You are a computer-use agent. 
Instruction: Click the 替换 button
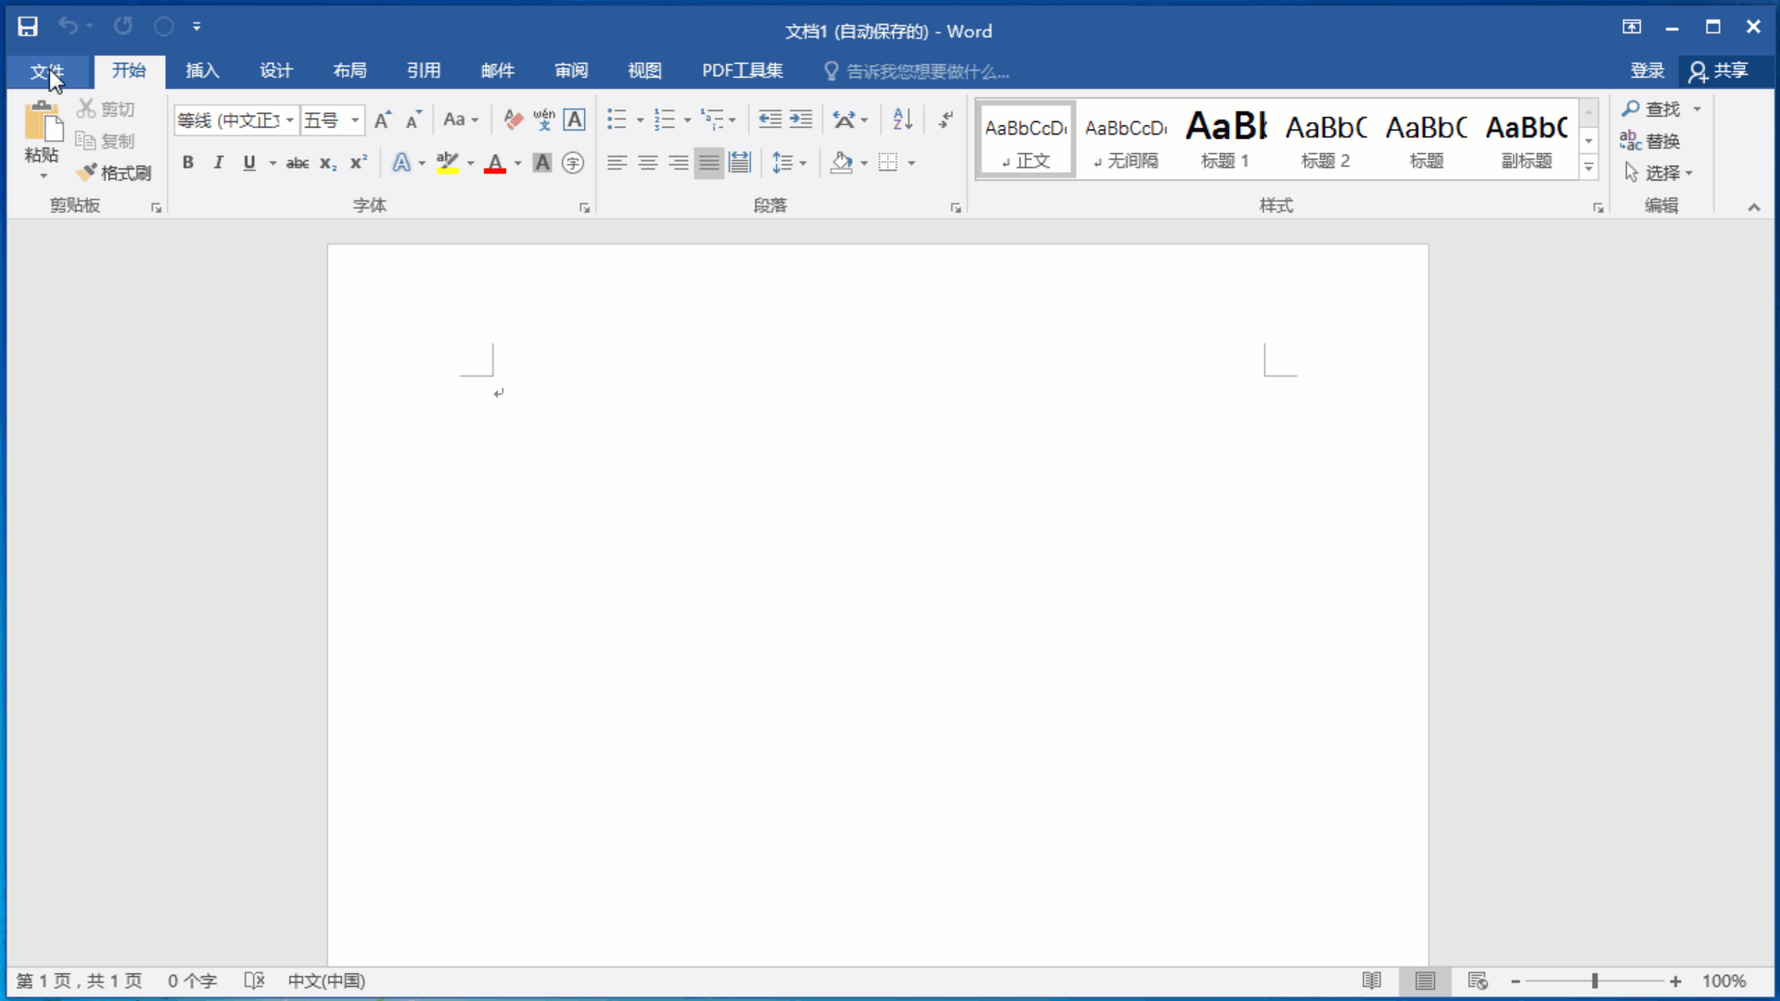coord(1651,141)
